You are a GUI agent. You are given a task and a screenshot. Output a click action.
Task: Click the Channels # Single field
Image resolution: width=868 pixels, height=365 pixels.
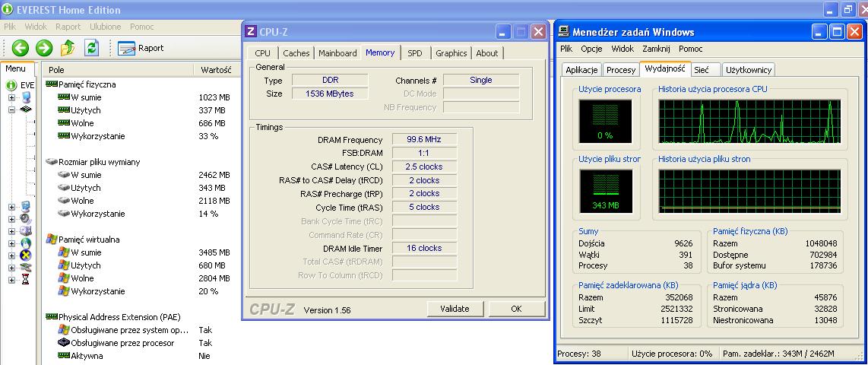(x=480, y=80)
